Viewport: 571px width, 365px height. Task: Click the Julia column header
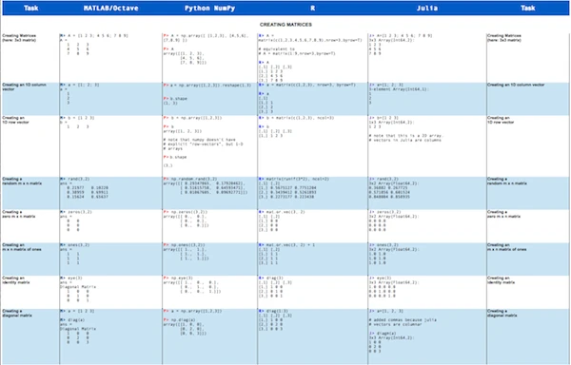[x=426, y=8]
